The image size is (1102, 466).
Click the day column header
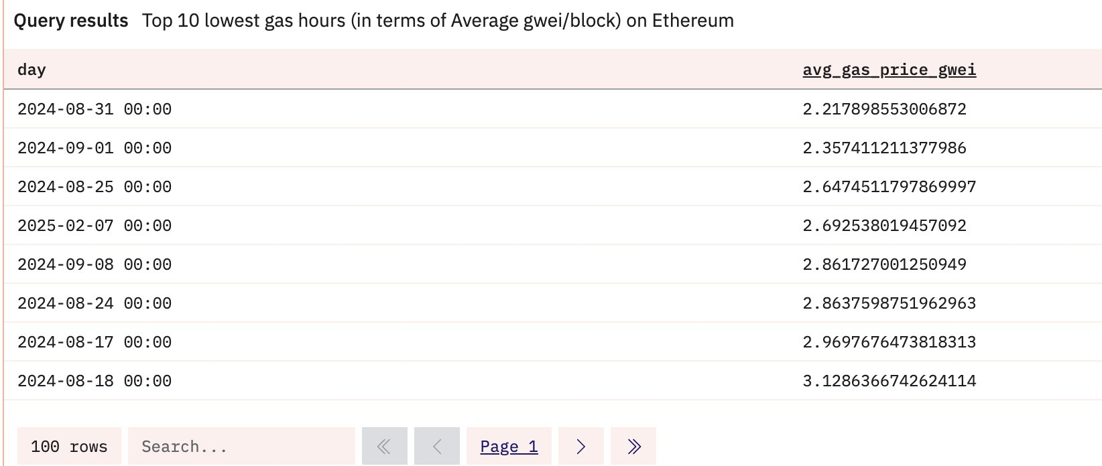pyautogui.click(x=32, y=70)
